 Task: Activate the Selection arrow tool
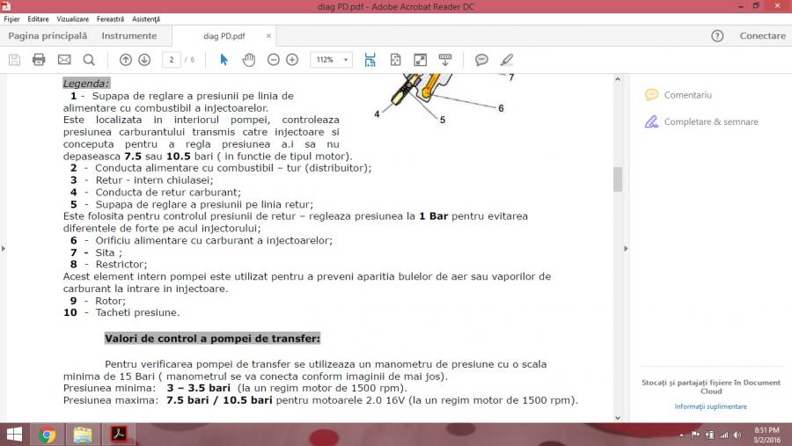point(224,60)
